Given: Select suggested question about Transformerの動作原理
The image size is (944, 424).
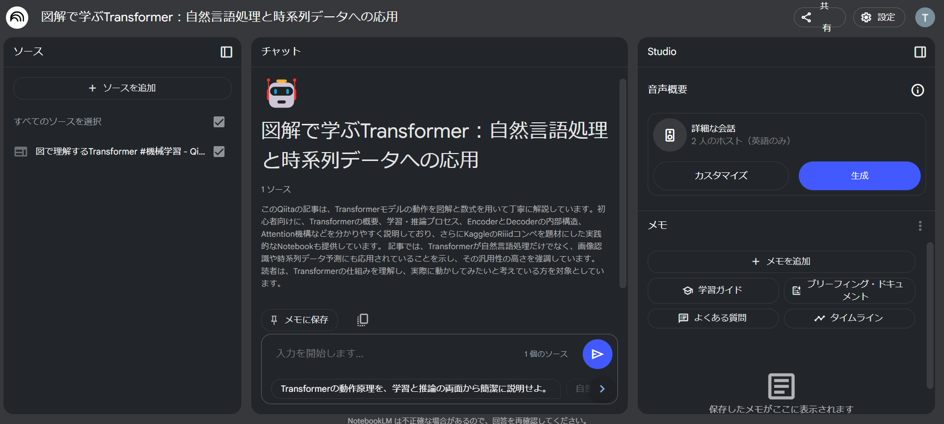Looking at the screenshot, I should (415, 389).
